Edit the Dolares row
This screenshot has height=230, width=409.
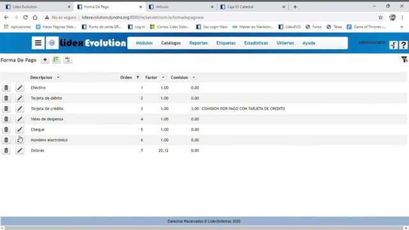20,150
